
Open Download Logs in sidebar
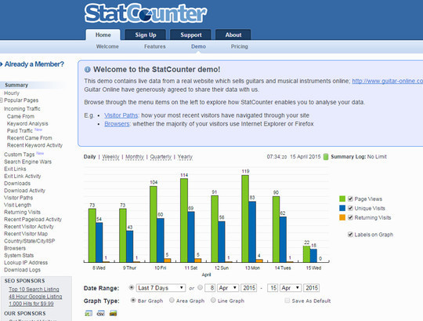[22, 270]
